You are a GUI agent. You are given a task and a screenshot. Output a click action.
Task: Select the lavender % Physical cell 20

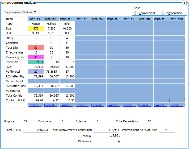click(x=36, y=72)
